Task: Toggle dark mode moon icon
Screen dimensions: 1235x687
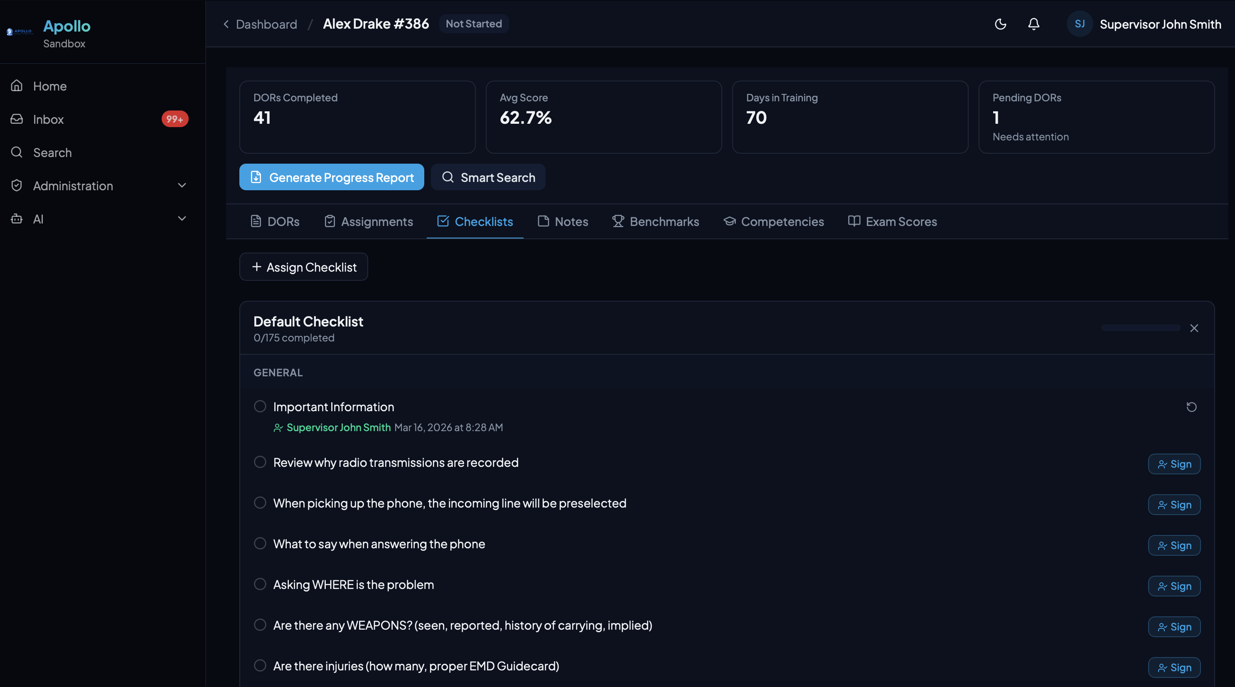Action: [1000, 24]
